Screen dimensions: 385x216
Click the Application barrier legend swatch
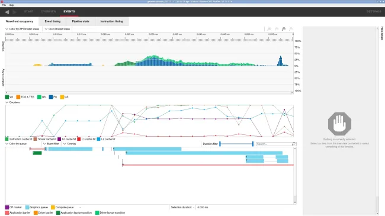point(7,213)
